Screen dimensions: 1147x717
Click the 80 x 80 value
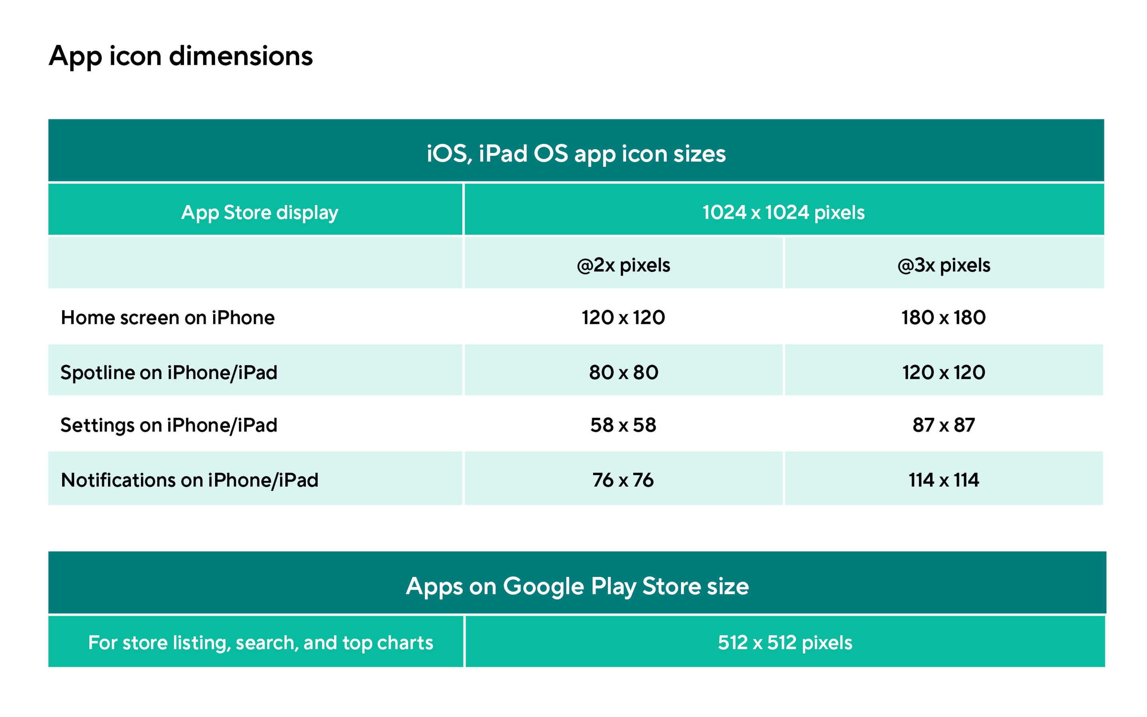(623, 373)
